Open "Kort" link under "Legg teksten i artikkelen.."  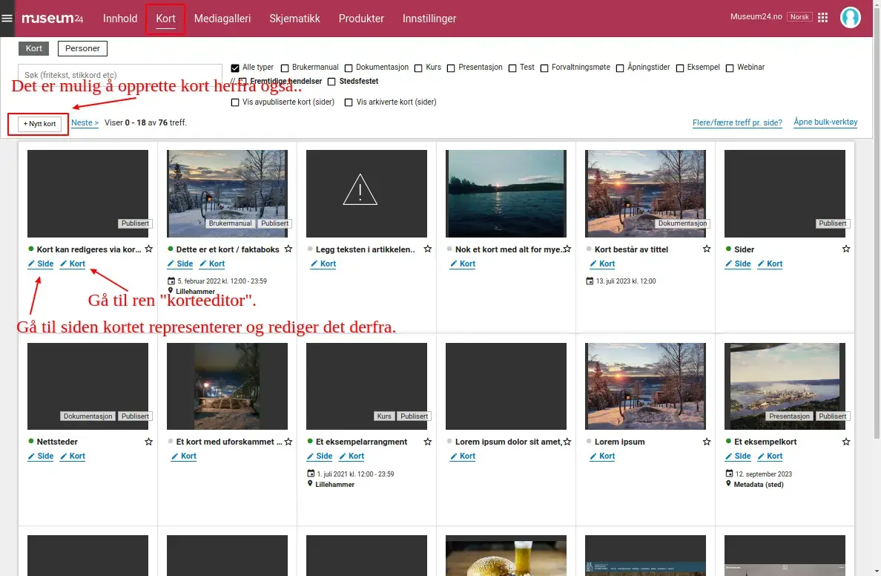[x=323, y=264]
